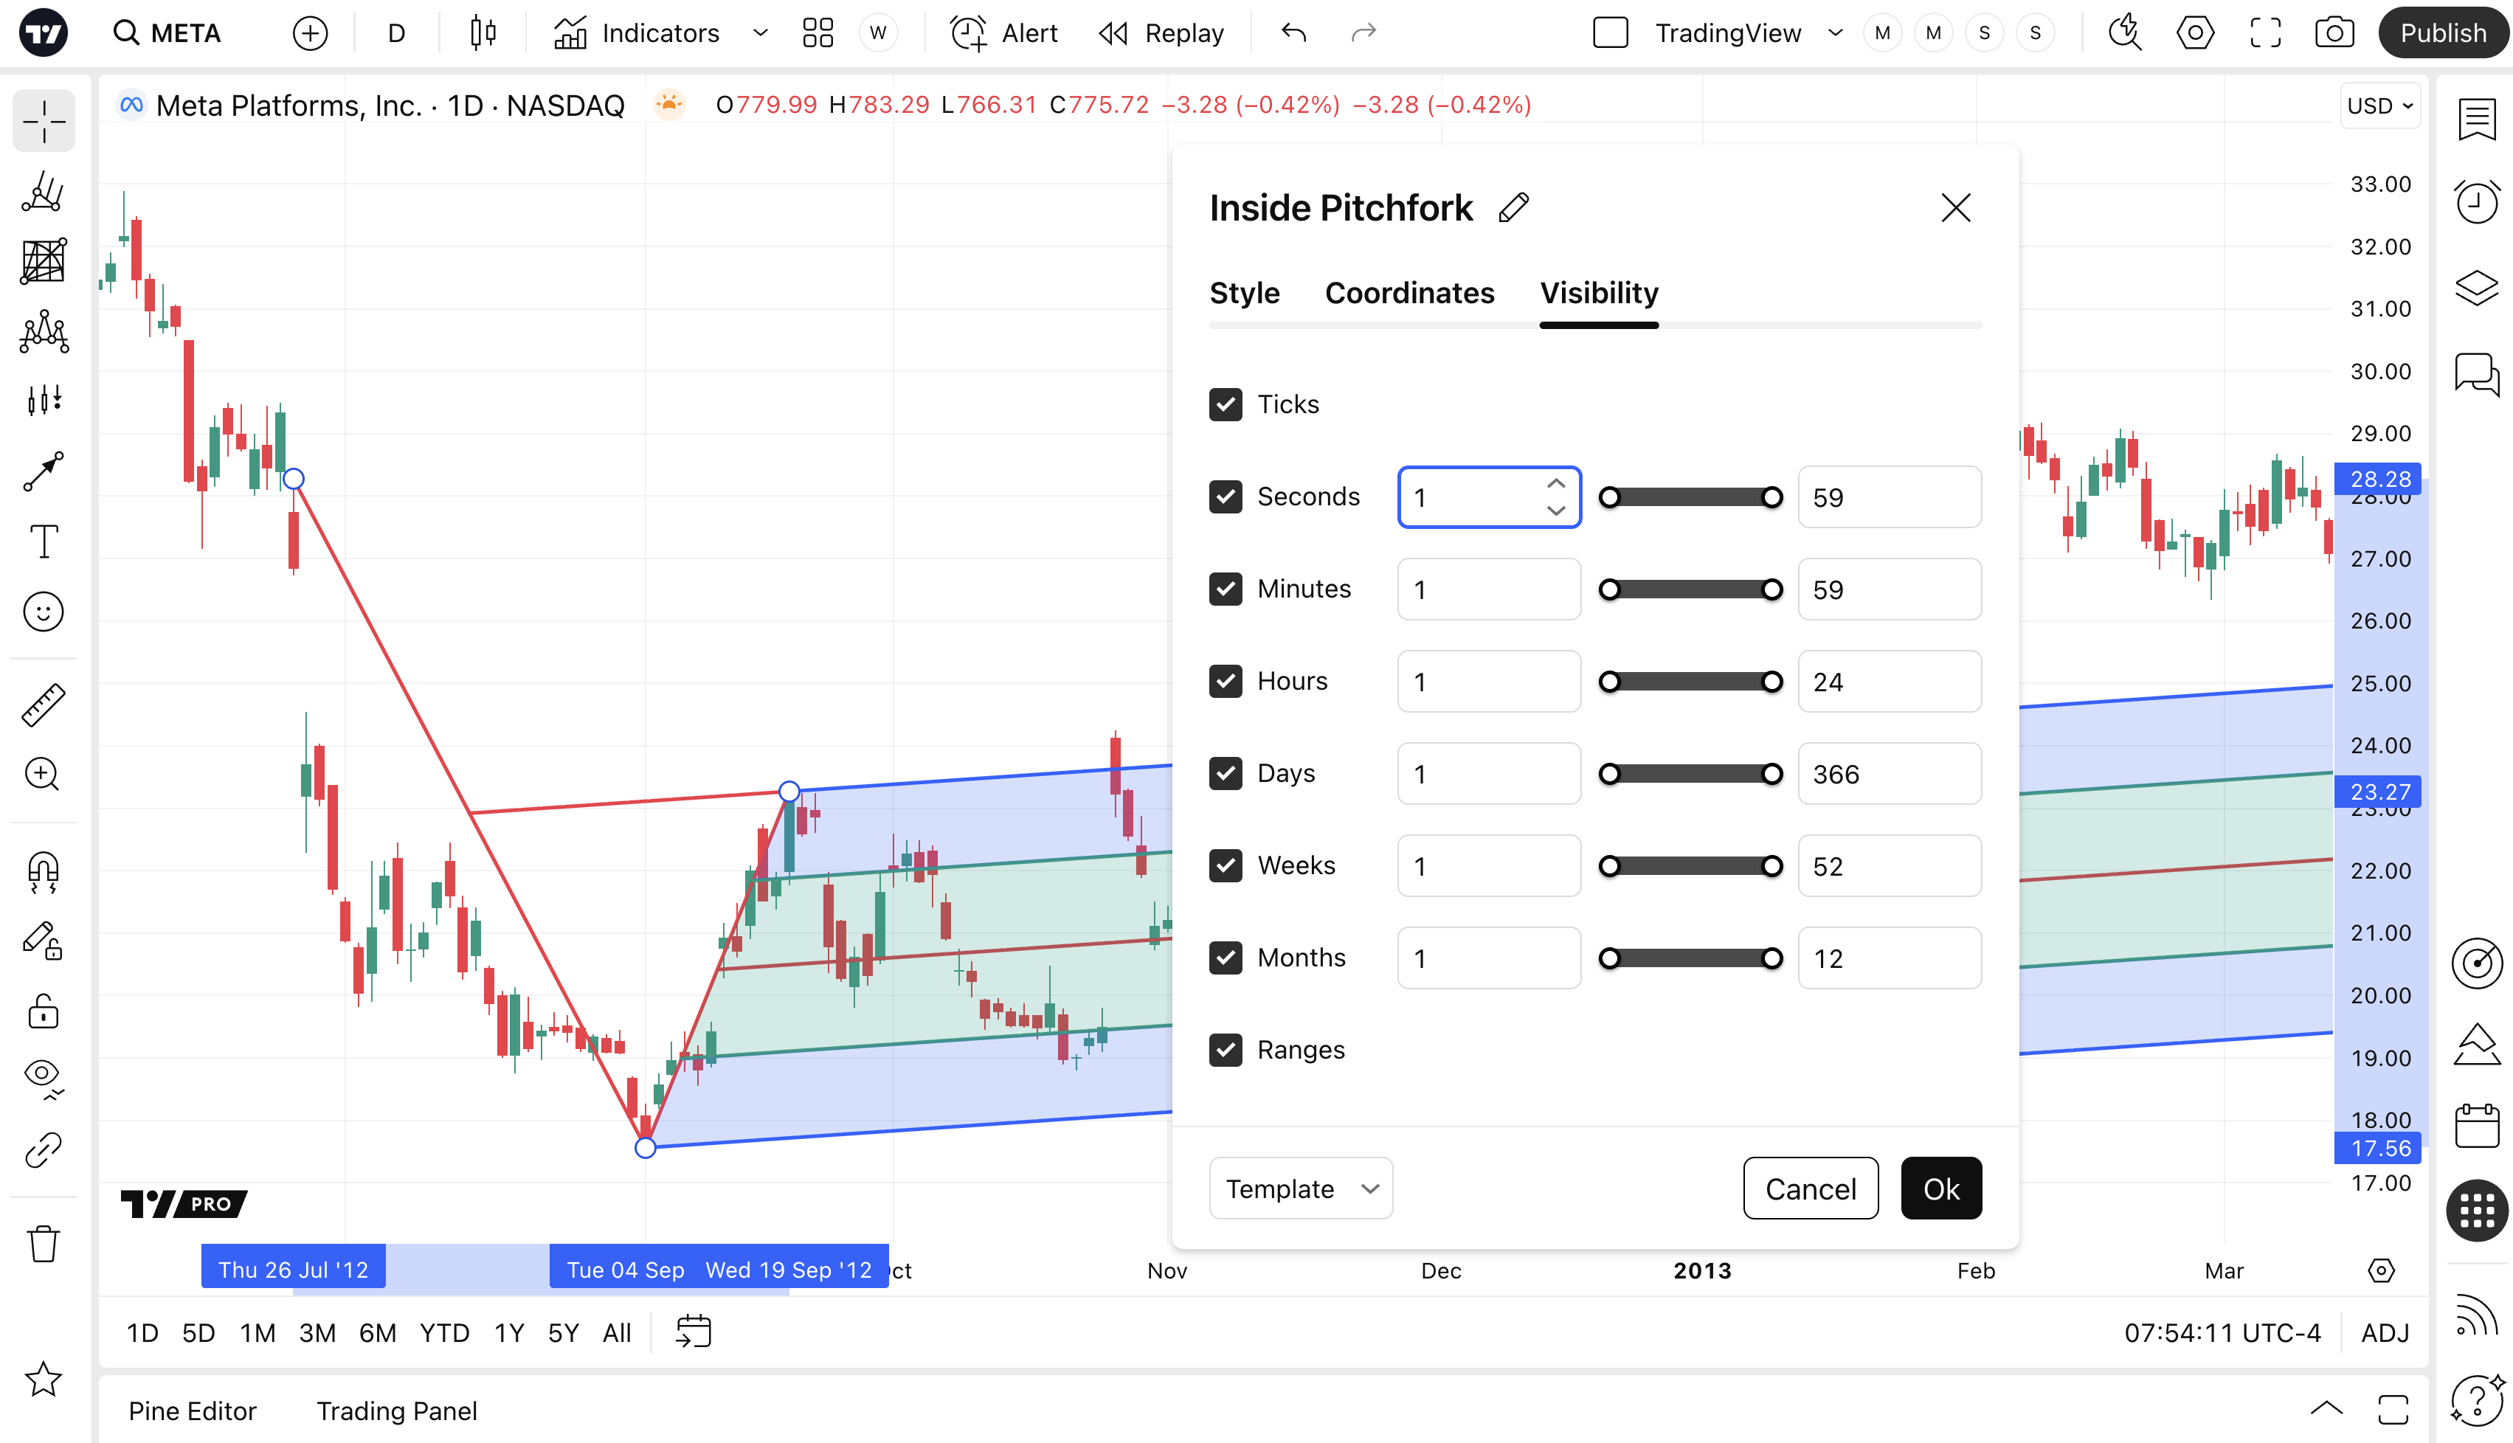Viewport: 2513px width, 1443px height.
Task: Take a snapshot with camera icon
Action: pos(2334,32)
